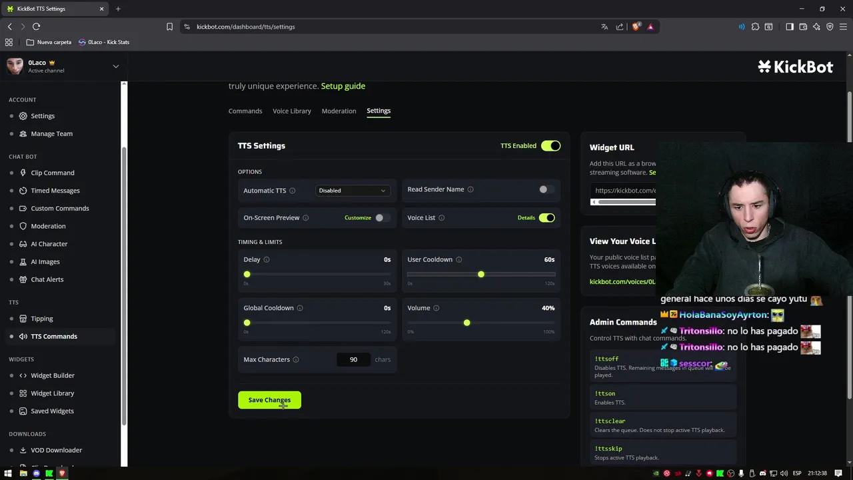Show info tooltip for Voice List
The image size is (853, 480).
(442, 218)
